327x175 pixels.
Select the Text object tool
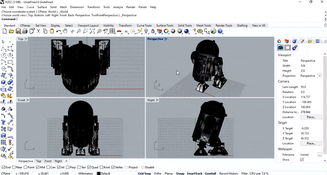(4, 122)
